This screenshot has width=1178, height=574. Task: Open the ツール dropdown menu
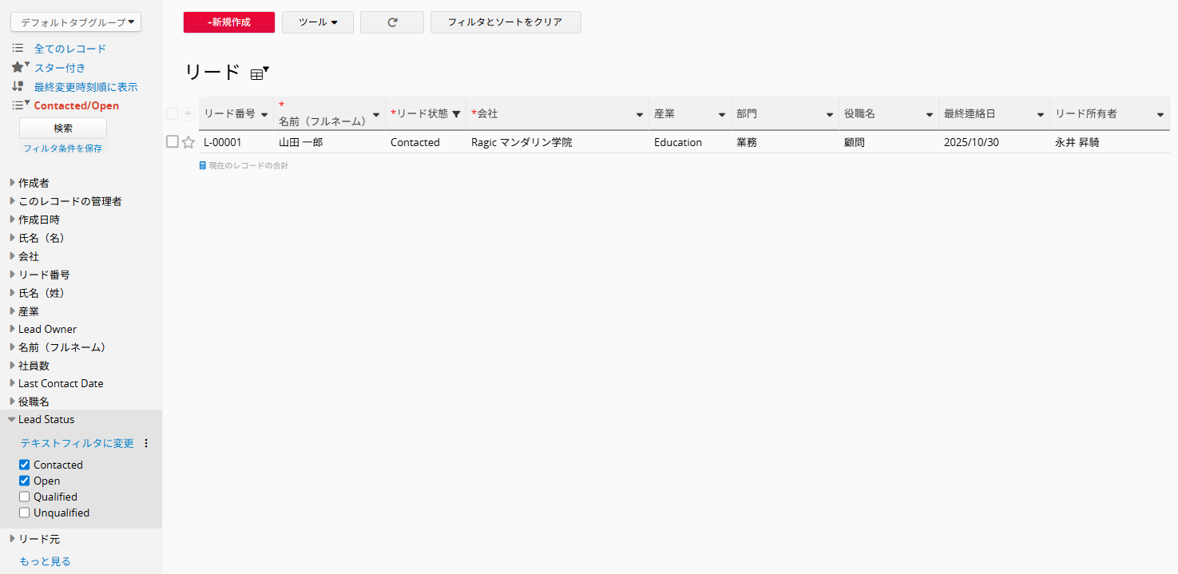coord(317,22)
